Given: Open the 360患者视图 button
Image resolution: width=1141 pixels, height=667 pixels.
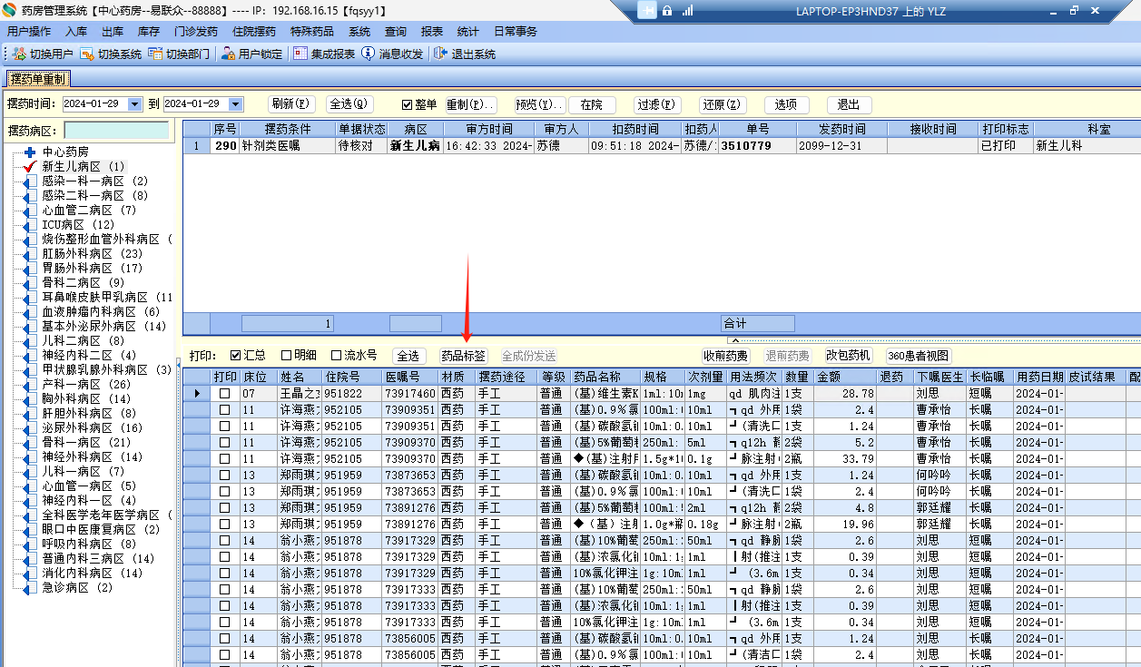Looking at the screenshot, I should (920, 356).
